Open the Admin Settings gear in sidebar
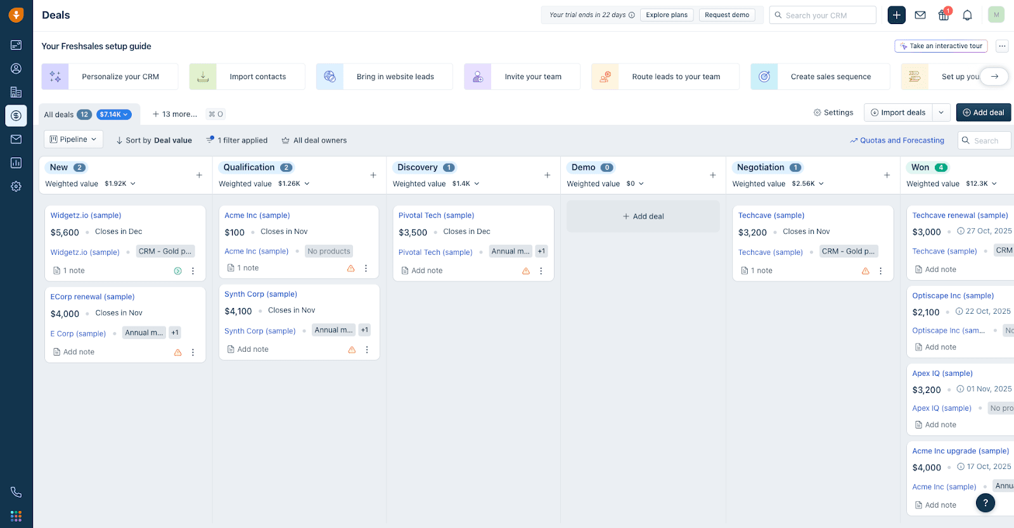Viewport: 1014px width, 528px height. pyautogui.click(x=16, y=186)
